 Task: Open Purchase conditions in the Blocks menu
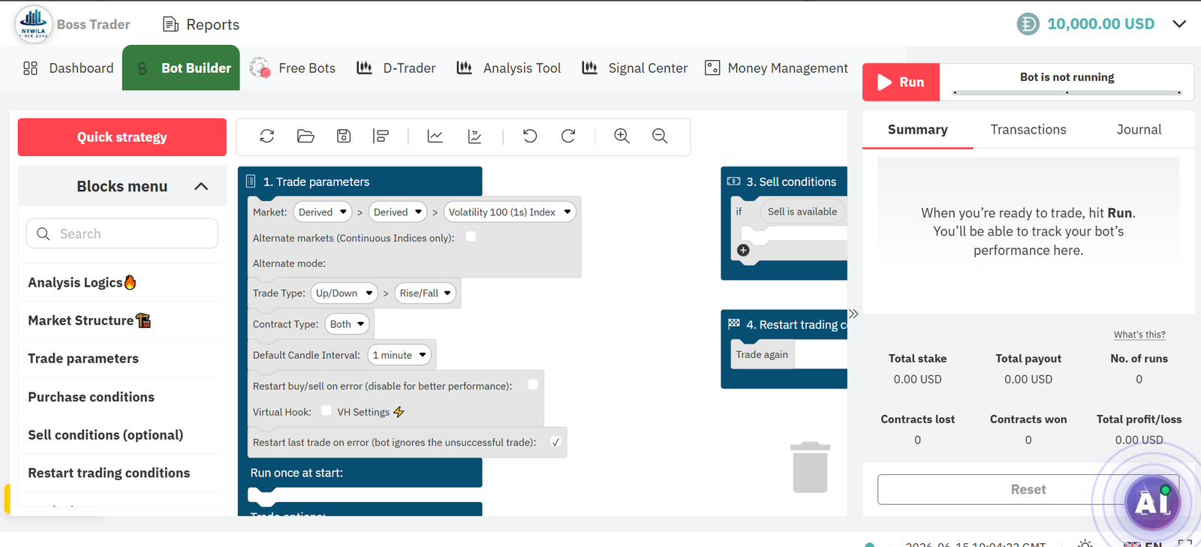(x=122, y=397)
